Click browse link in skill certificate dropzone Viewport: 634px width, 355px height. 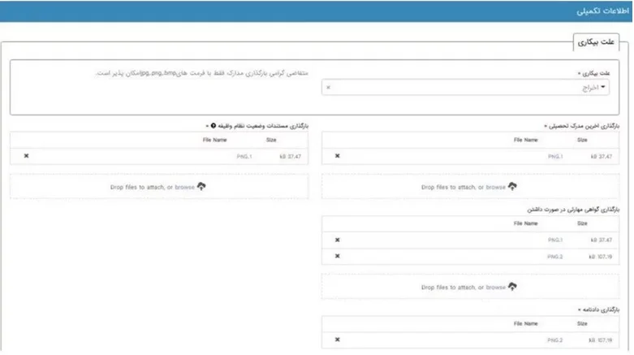pyautogui.click(x=495, y=287)
